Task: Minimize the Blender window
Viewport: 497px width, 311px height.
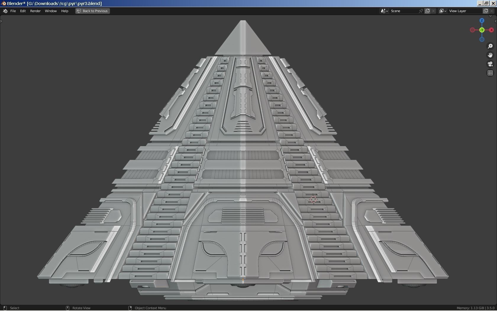Action: 480,4
